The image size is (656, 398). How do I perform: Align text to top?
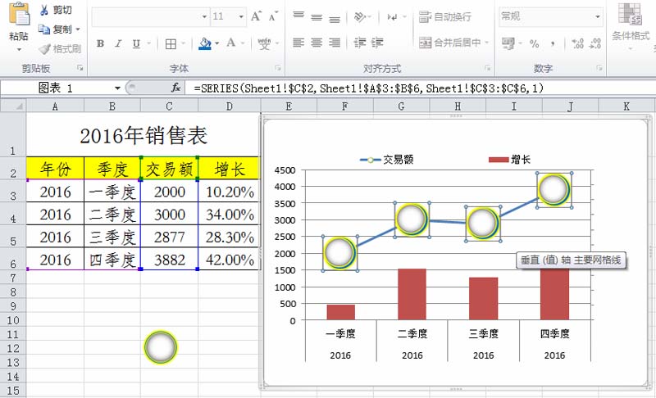[x=298, y=16]
